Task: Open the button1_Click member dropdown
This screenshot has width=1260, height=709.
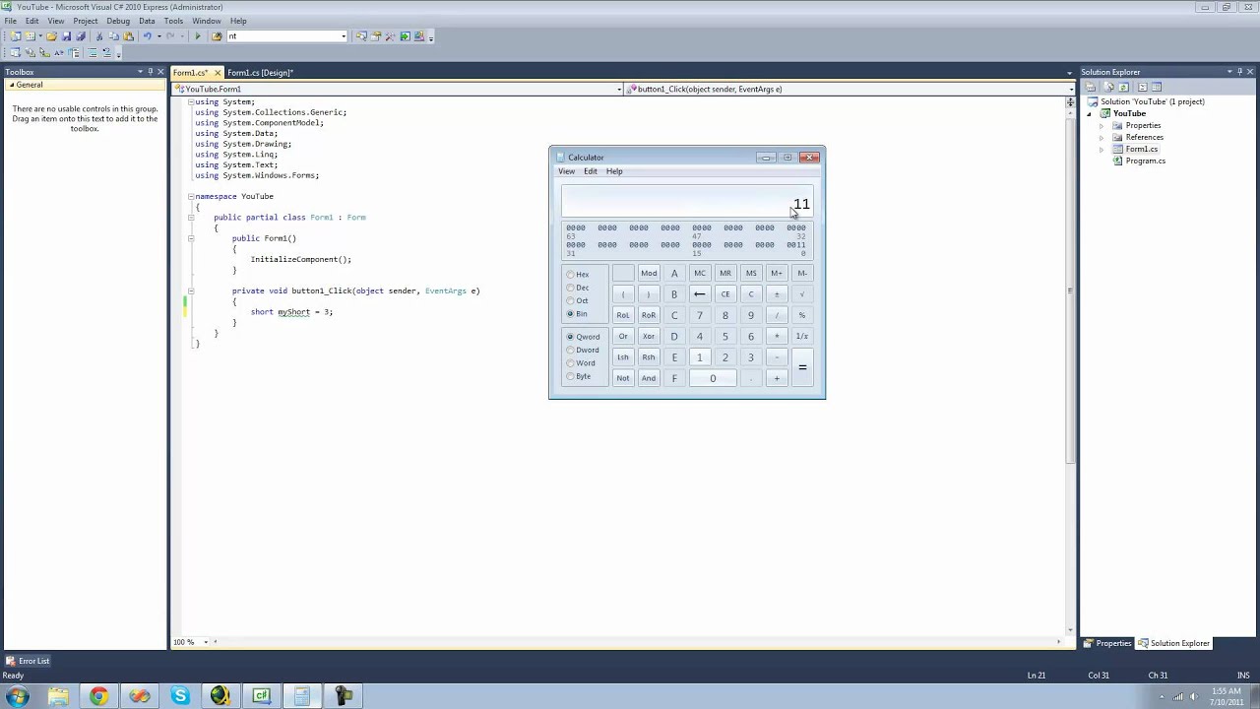Action: tap(1071, 90)
